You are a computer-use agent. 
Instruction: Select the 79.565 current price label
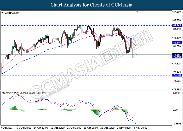tap(177, 54)
